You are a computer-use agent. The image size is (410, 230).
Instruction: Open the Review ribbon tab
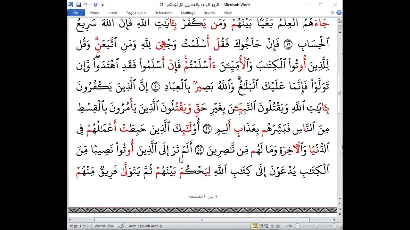point(209,13)
